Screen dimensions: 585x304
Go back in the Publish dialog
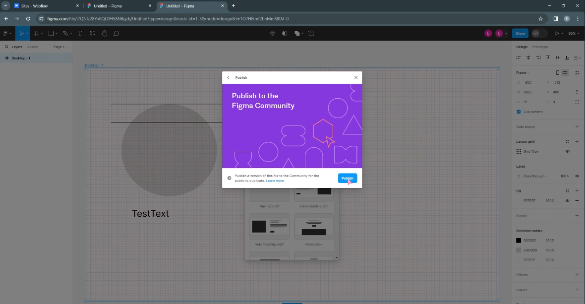coord(229,77)
